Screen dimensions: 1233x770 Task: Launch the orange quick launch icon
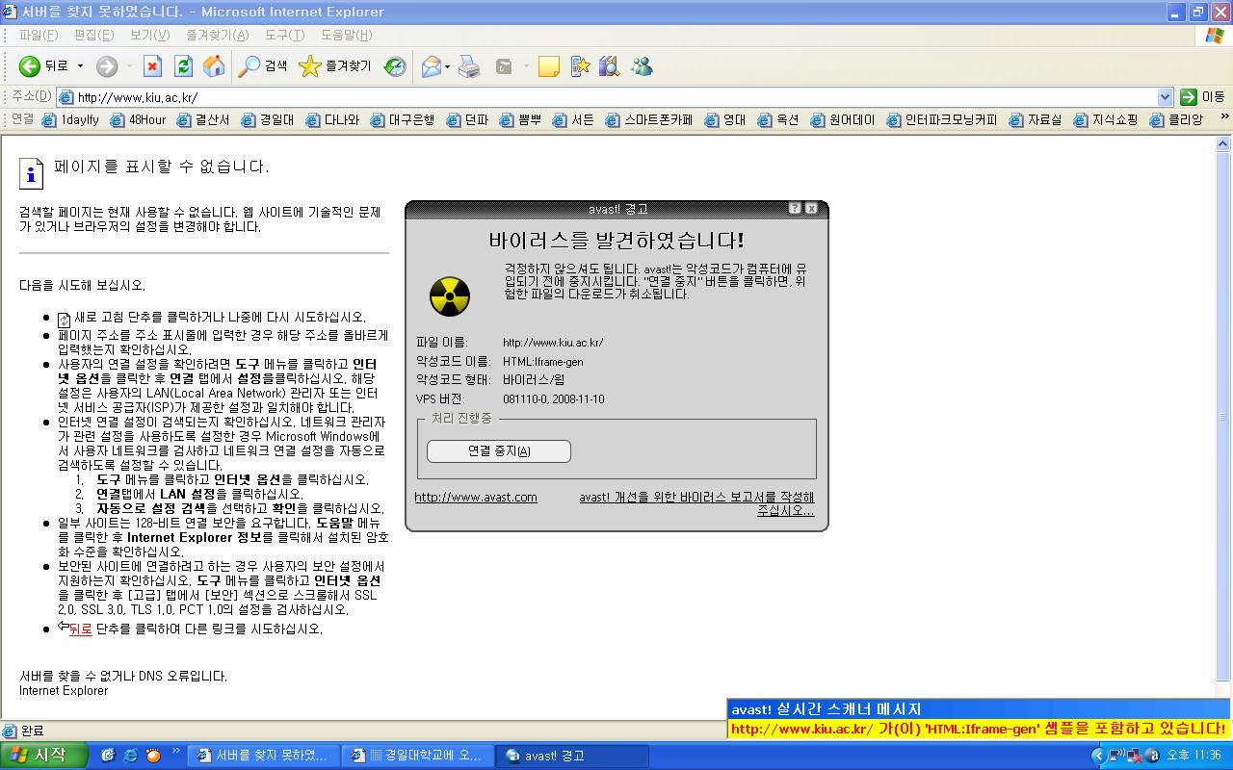point(152,756)
